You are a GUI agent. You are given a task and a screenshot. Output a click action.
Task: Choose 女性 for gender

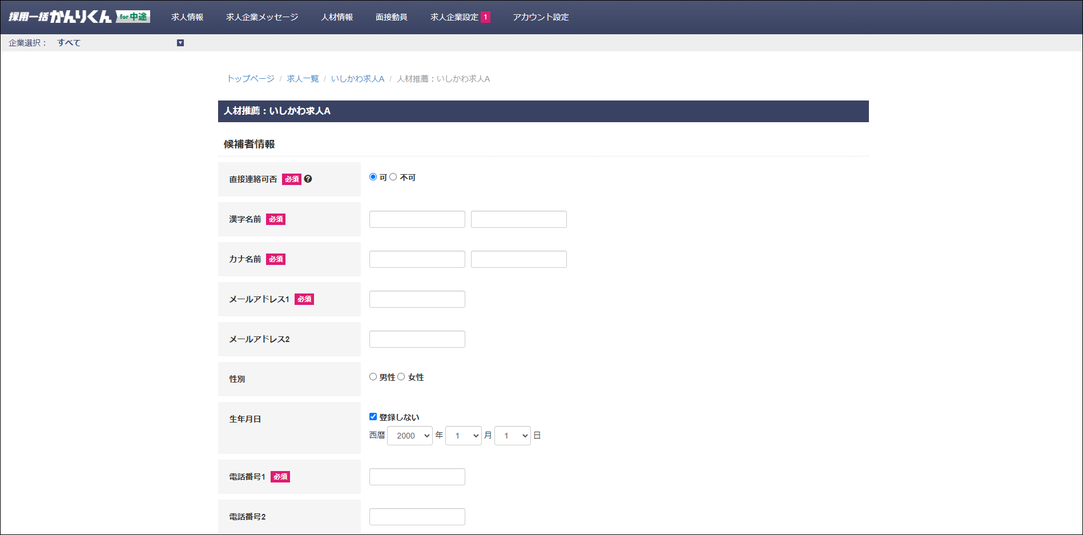401,377
